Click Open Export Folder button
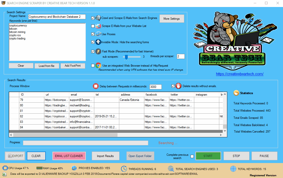283x178 pixels. [140, 156]
